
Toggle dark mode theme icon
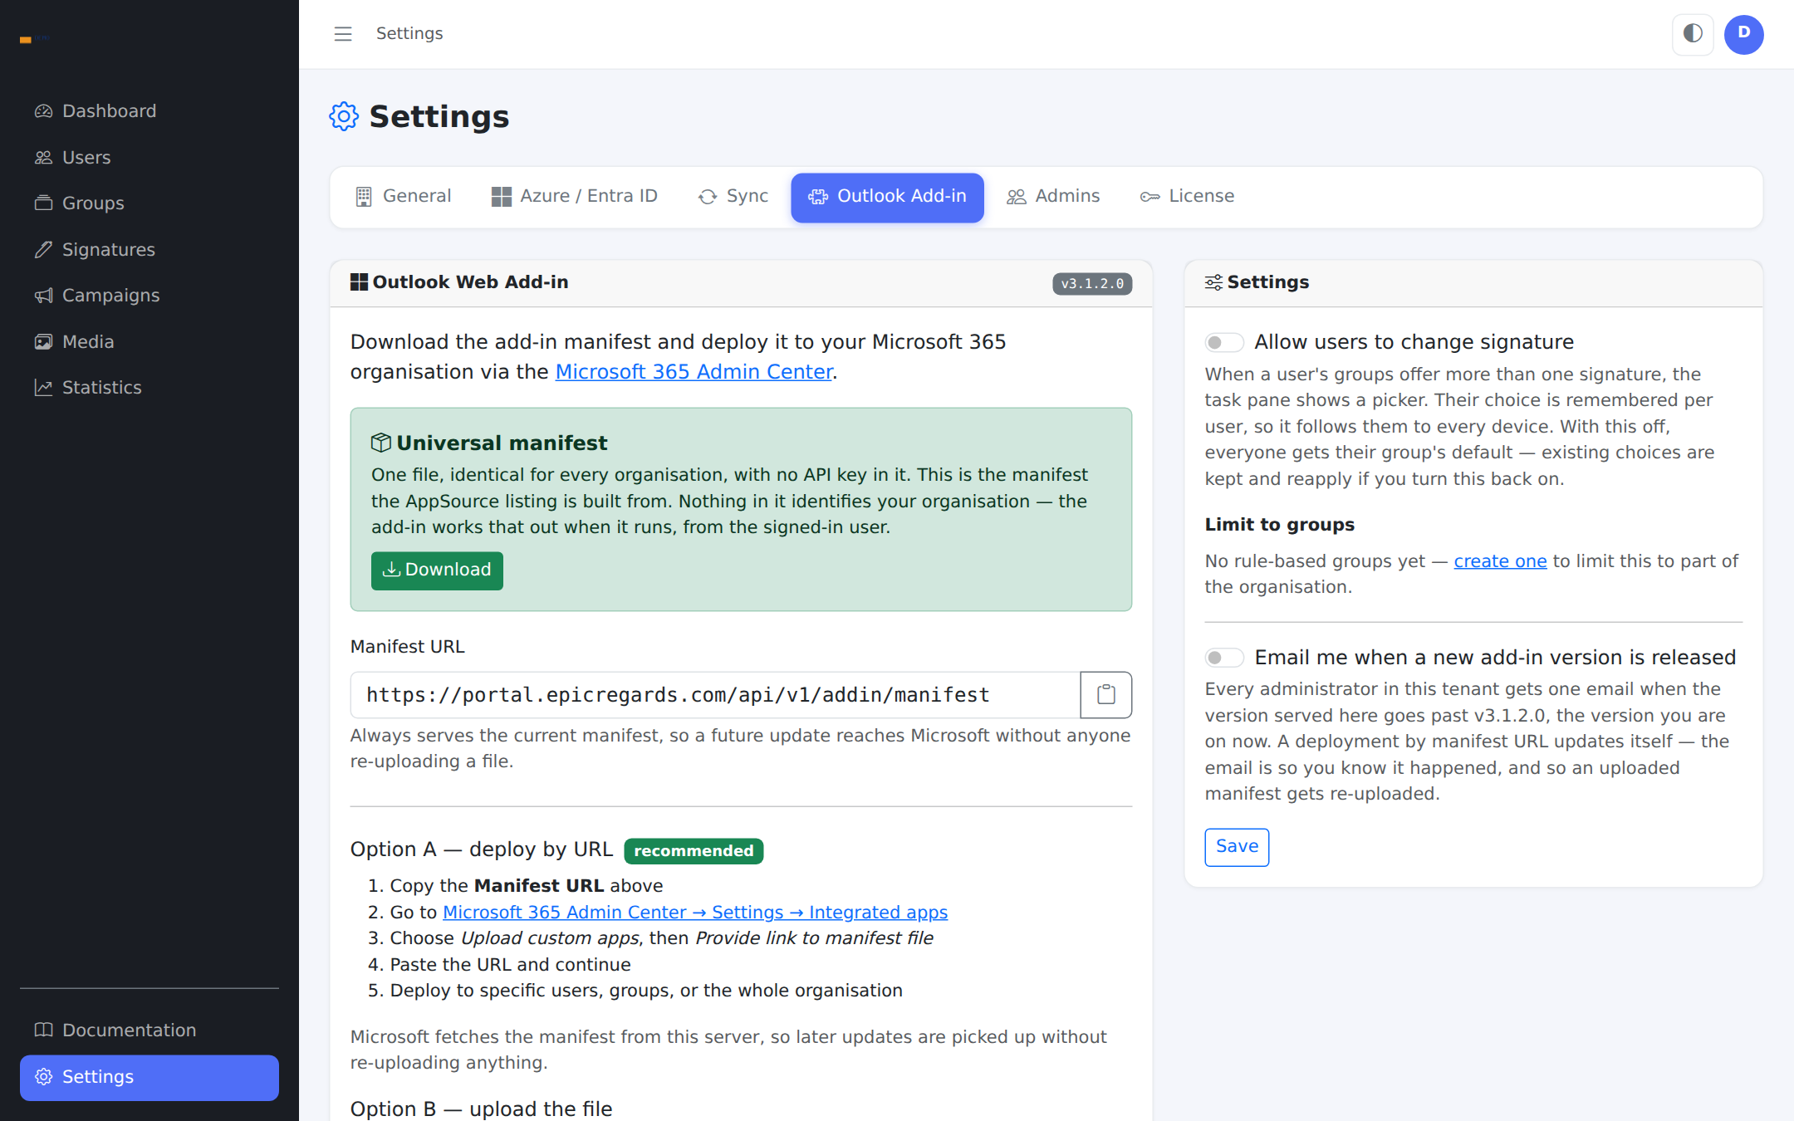point(1693,34)
